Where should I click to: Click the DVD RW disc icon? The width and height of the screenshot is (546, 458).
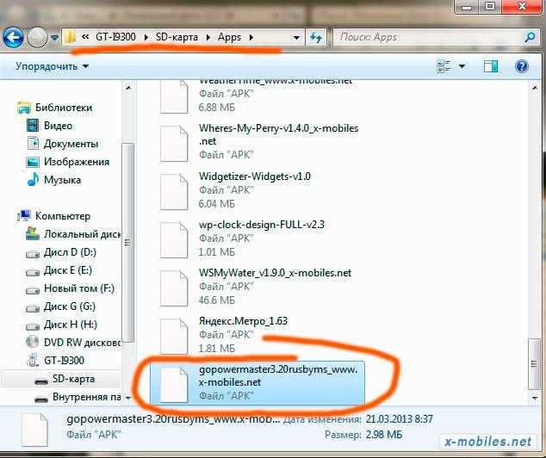tap(32, 342)
